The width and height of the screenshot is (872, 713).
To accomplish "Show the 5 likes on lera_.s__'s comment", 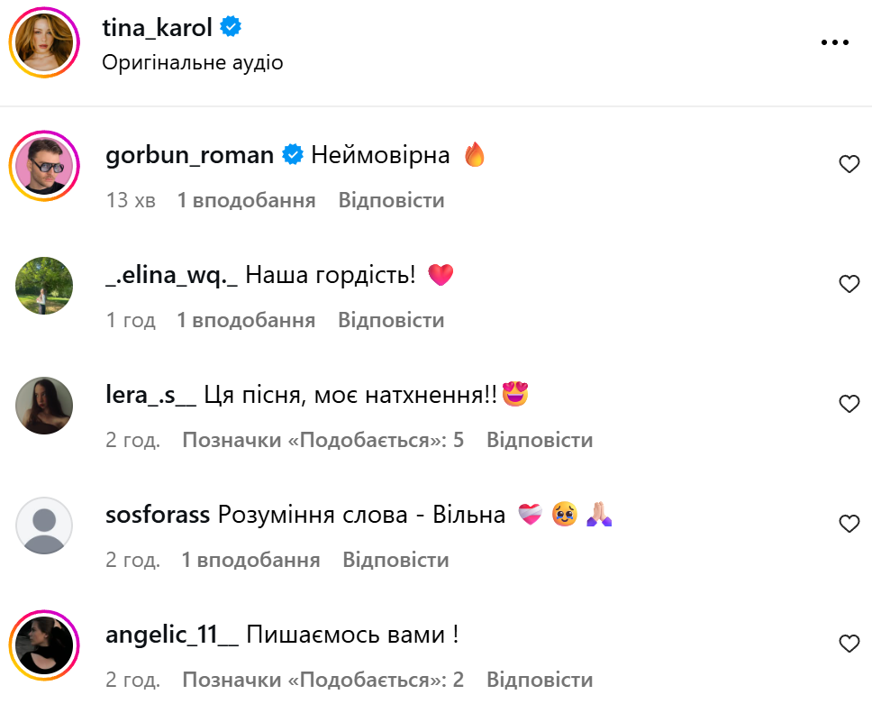I will pyautogui.click(x=322, y=440).
